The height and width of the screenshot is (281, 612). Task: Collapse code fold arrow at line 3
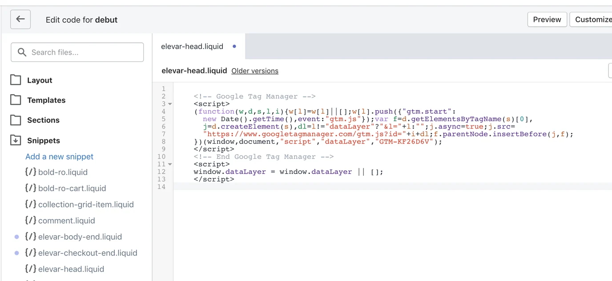[170, 104]
